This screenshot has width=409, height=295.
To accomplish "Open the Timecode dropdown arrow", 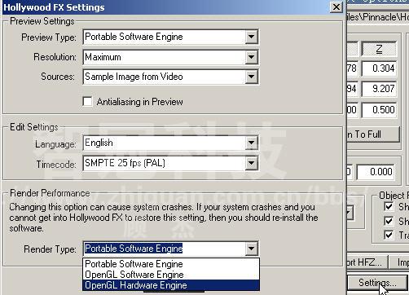I will coord(251,163).
